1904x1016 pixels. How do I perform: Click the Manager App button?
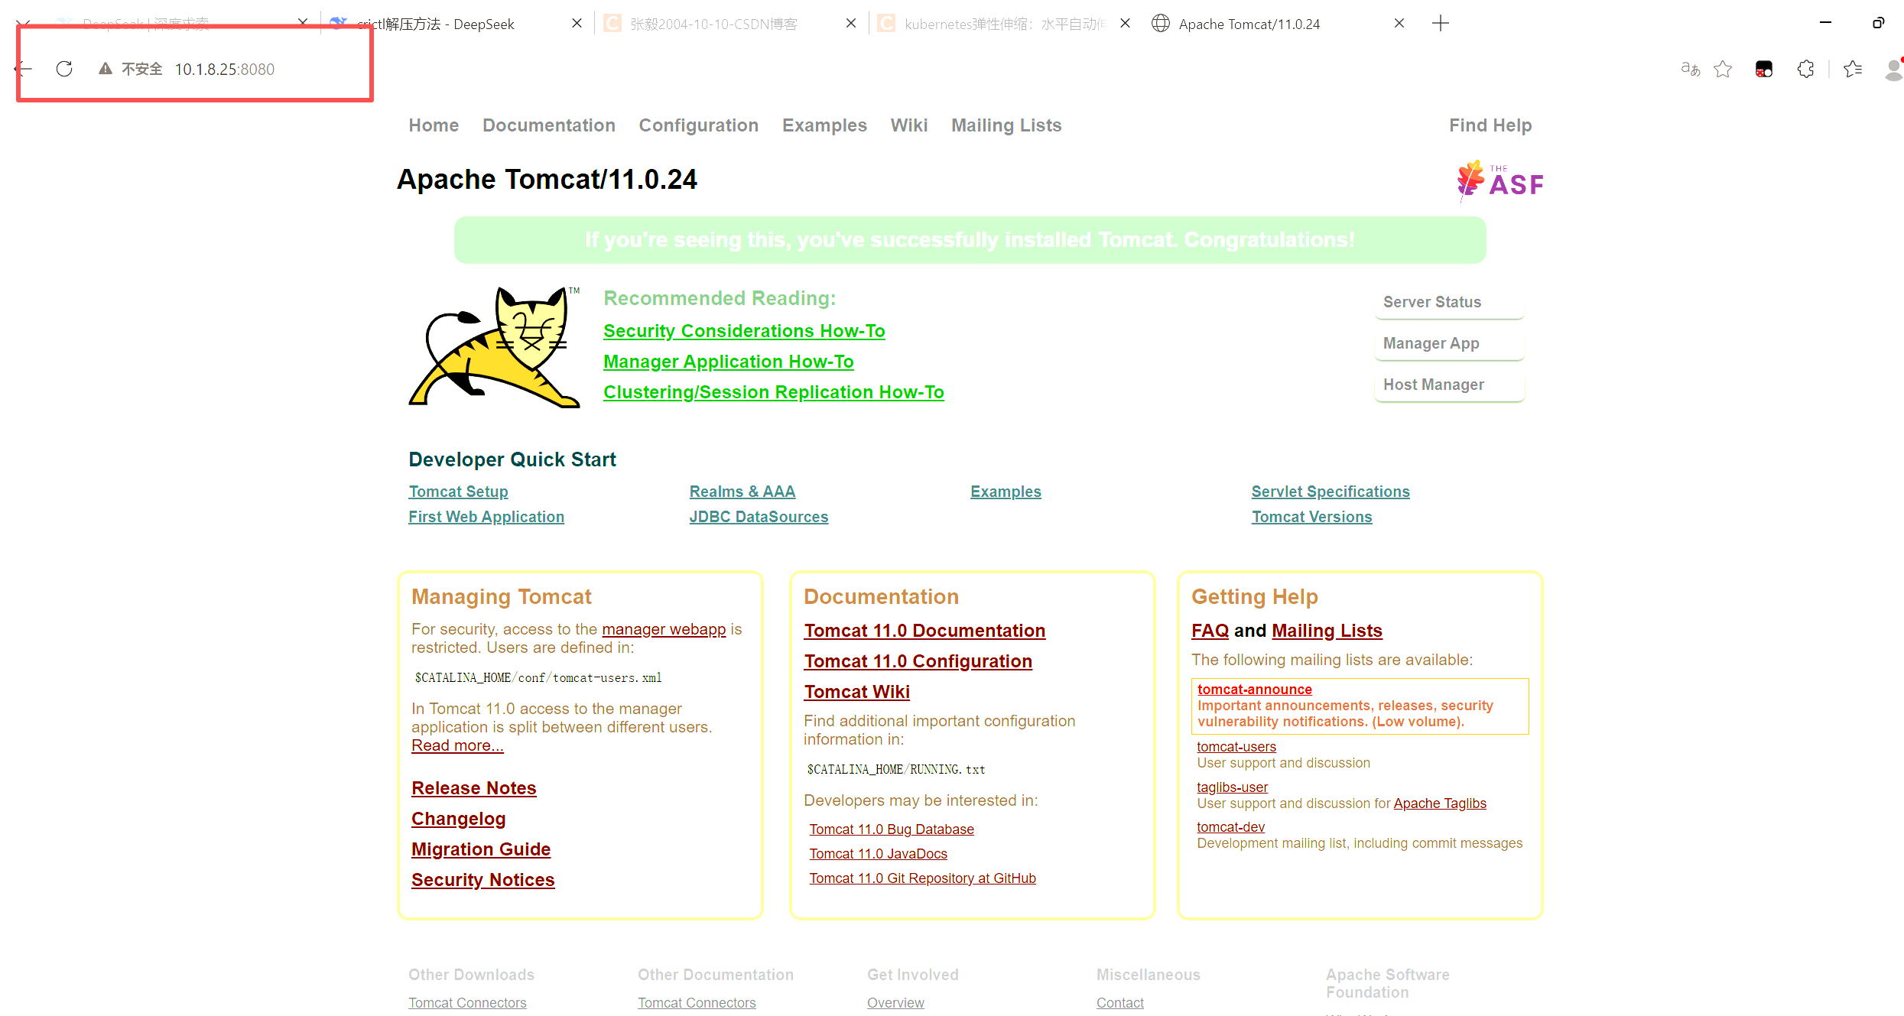point(1449,343)
